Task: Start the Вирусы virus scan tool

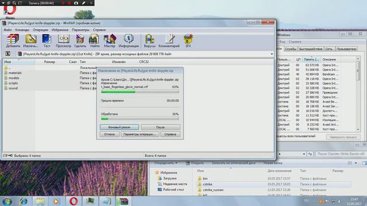Action: pos(150,41)
